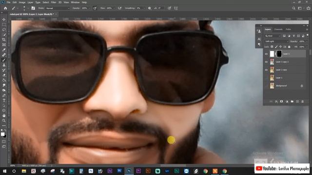The width and height of the screenshot is (312, 175).
Task: Select the Eyedropper tool
Action: tap(4, 50)
